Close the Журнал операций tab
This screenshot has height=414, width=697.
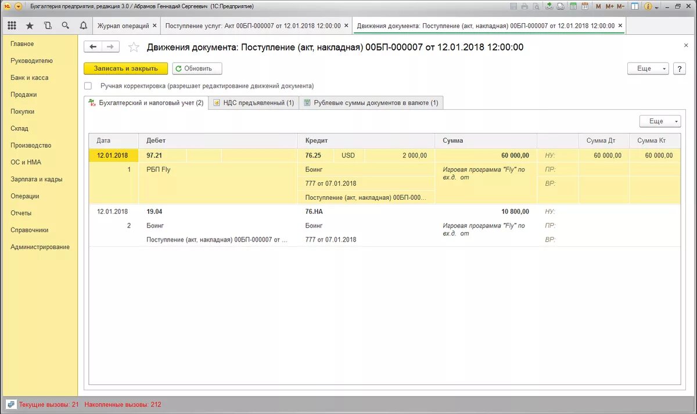pyautogui.click(x=155, y=26)
